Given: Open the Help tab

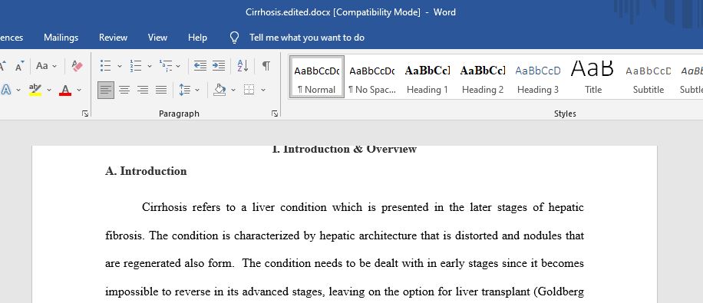Looking at the screenshot, I should 197,38.
